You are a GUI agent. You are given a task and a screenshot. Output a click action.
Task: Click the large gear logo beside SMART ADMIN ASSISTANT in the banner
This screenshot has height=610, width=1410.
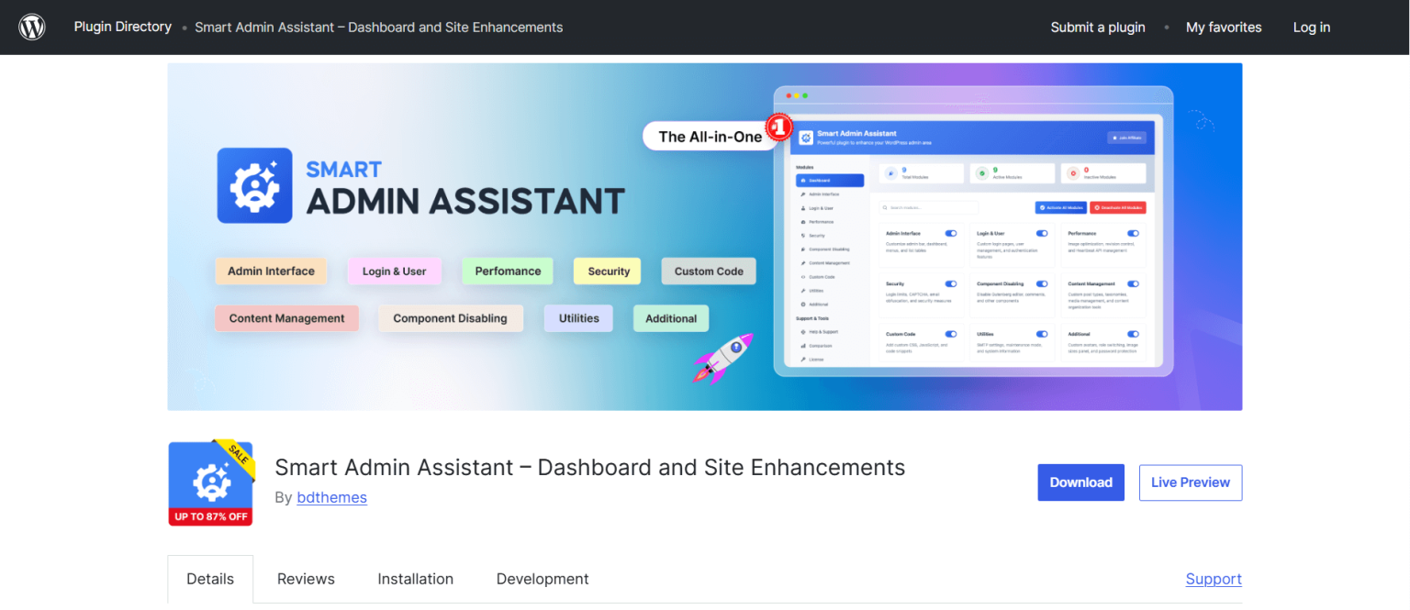click(254, 185)
